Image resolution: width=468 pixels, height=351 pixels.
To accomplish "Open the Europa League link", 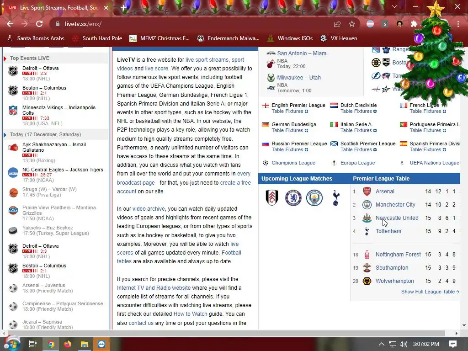I will point(357,163).
